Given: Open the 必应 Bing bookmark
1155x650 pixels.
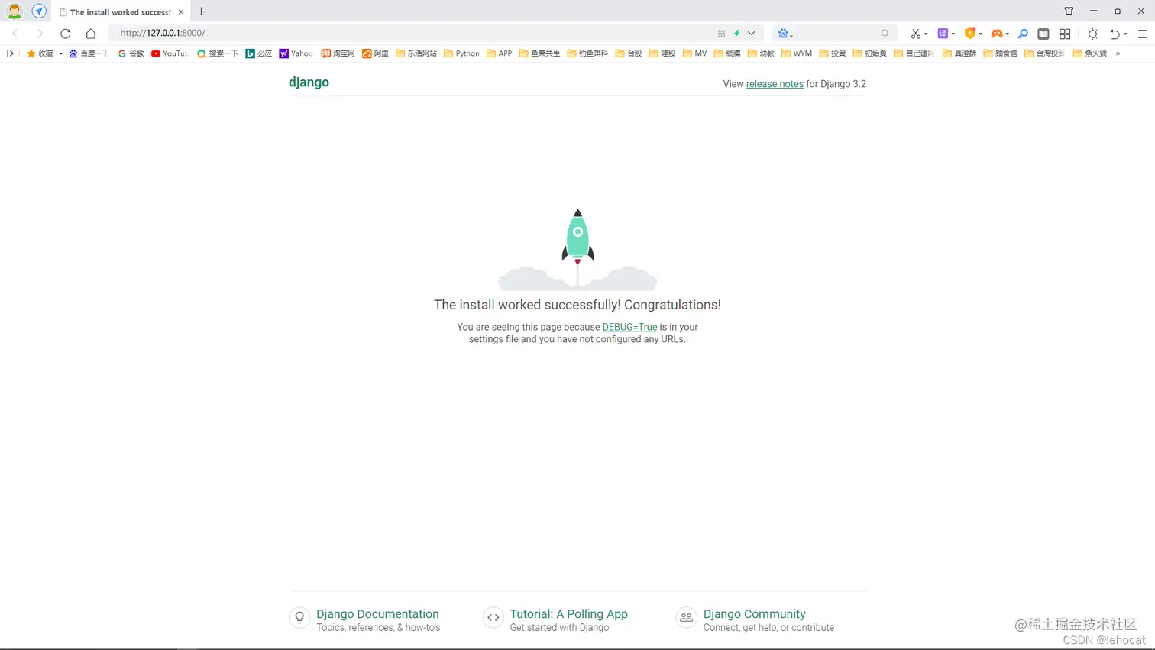Looking at the screenshot, I should tap(258, 53).
